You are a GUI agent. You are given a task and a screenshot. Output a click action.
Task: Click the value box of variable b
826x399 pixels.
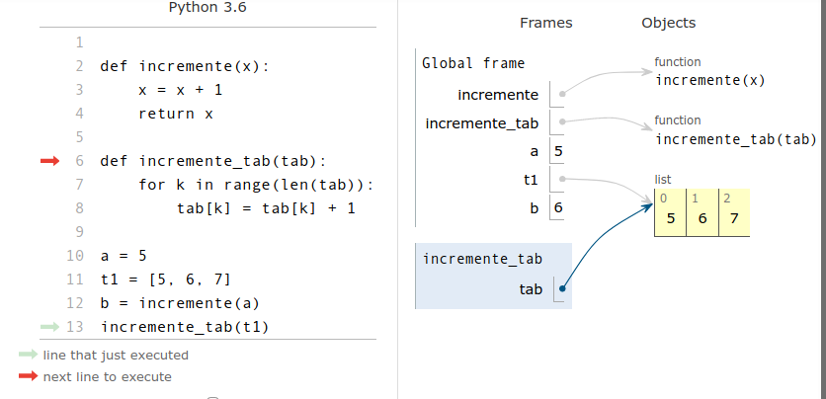coord(559,207)
